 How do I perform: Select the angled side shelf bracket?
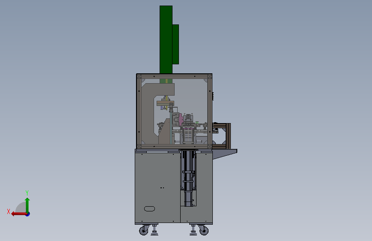[224, 154]
